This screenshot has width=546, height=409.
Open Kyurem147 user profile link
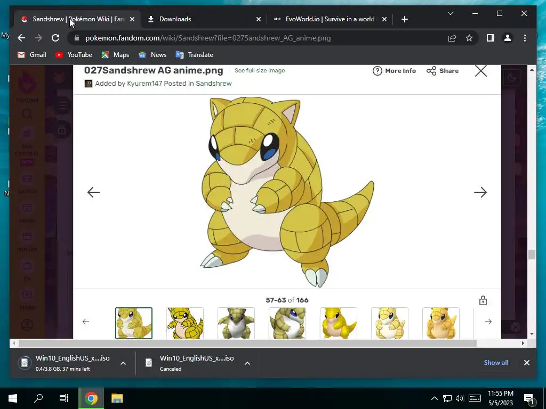[144, 84]
